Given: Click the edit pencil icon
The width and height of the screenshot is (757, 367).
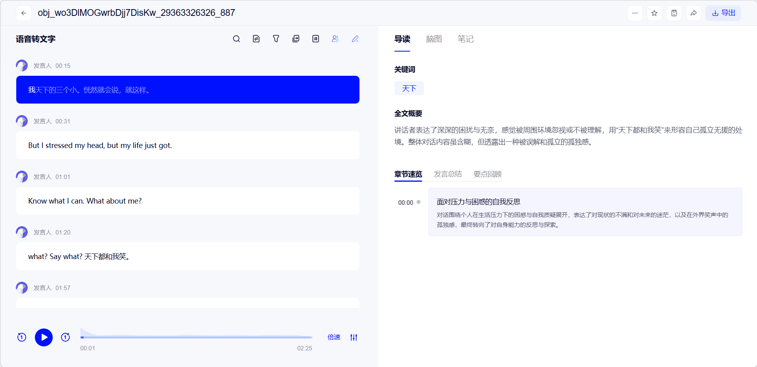Looking at the screenshot, I should (x=355, y=39).
